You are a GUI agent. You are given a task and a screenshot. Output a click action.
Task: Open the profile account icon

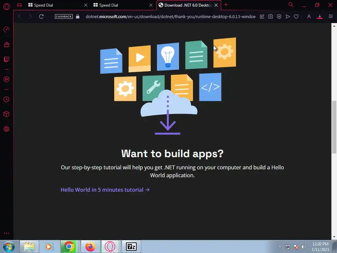[309, 16]
